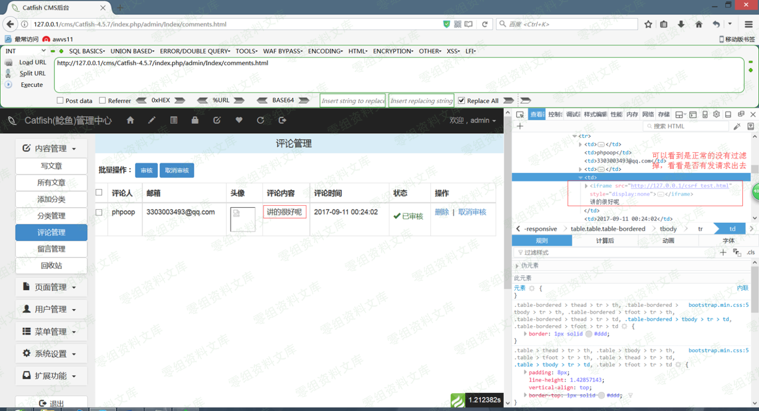This screenshot has width=759, height=411.
Task: Select the 评论管理 sidebar item
Action: click(51, 232)
